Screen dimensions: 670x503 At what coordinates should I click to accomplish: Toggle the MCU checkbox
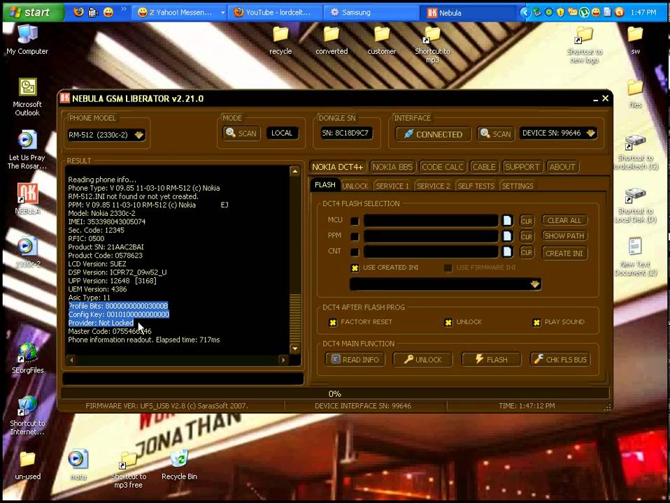point(354,221)
